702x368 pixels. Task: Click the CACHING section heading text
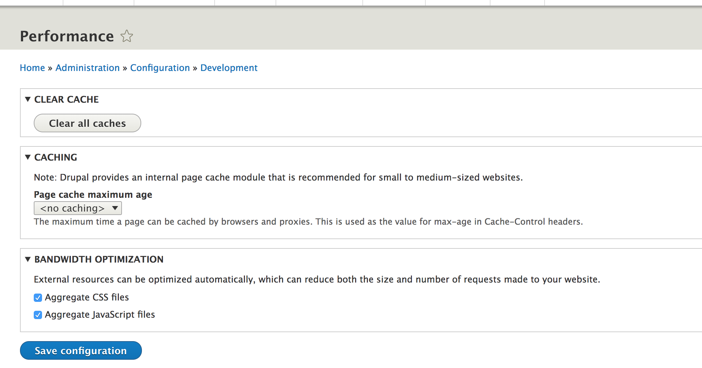click(x=56, y=157)
